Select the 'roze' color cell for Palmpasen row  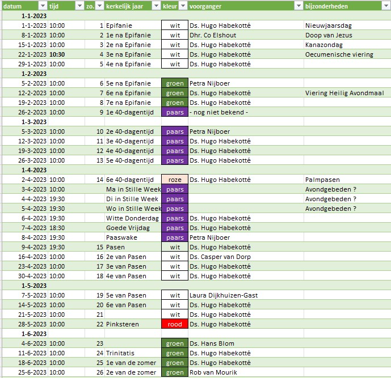point(175,180)
